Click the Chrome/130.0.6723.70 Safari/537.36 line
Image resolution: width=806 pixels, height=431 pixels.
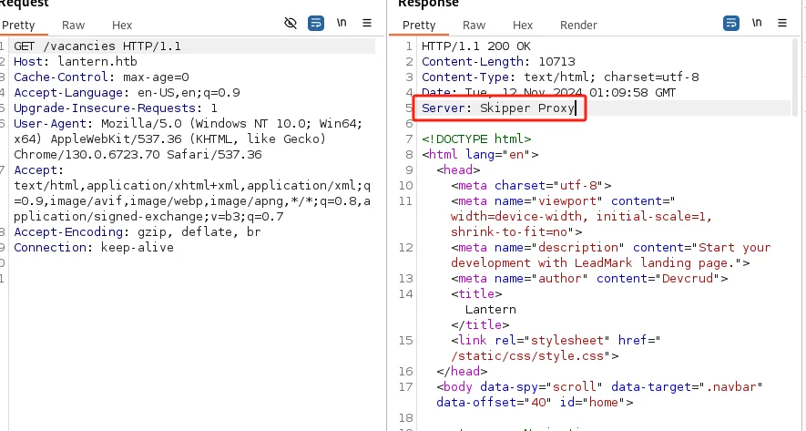[x=138, y=154]
